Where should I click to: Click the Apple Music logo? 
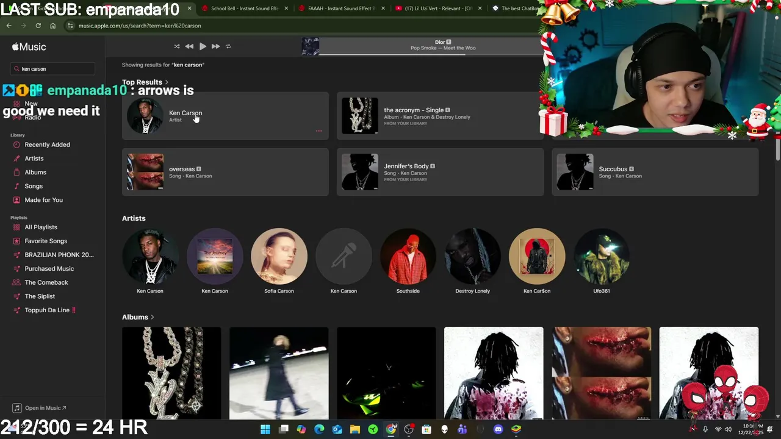(x=29, y=47)
